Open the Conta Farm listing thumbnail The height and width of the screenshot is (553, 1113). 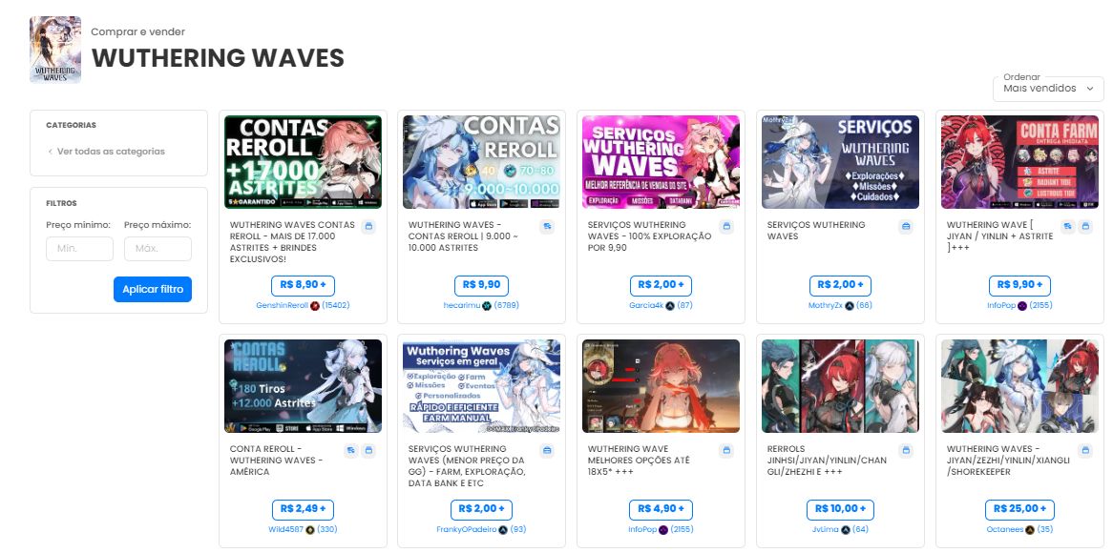tap(1020, 162)
